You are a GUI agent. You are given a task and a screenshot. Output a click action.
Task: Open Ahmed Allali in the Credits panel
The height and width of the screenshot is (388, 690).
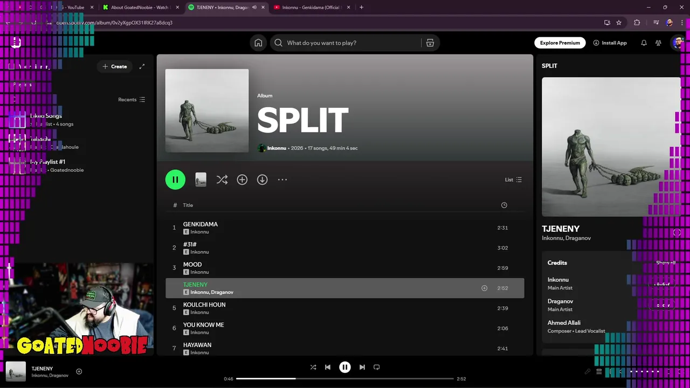564,323
